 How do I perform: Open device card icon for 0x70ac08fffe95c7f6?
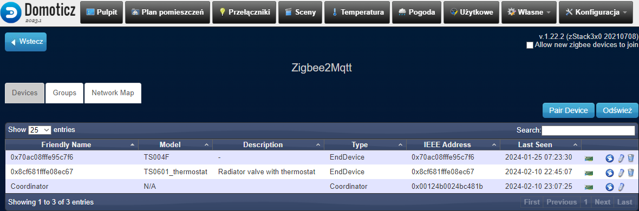[589, 158]
